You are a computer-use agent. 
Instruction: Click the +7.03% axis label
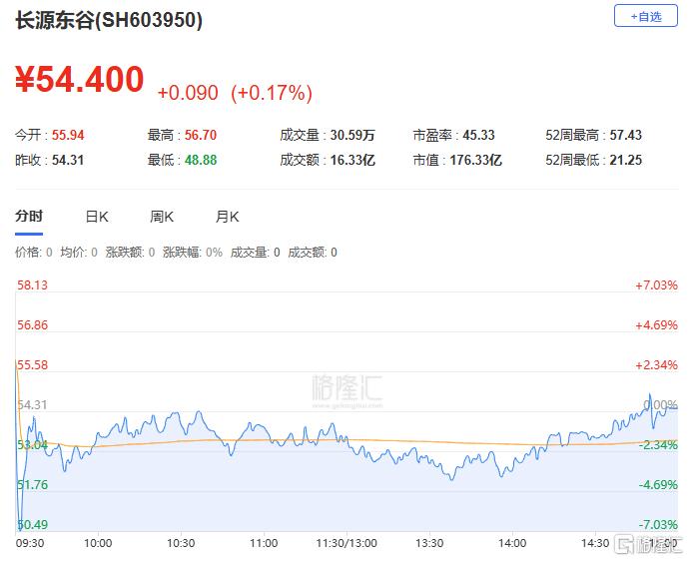pos(656,285)
